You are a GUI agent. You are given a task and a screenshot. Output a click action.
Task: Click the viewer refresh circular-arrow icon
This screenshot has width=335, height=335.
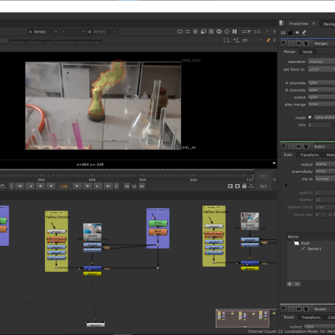pos(219,31)
